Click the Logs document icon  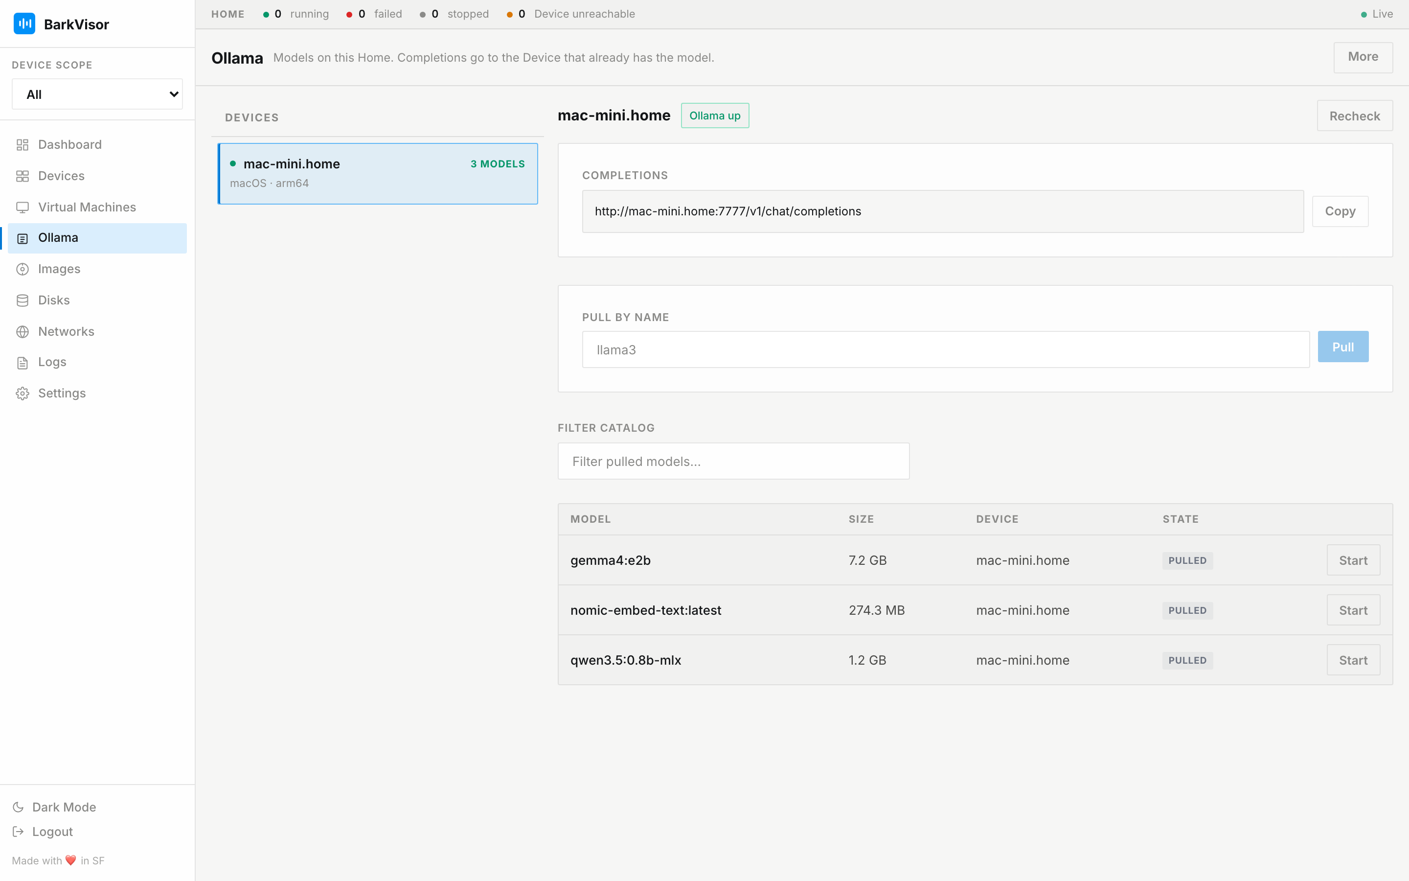click(x=22, y=362)
